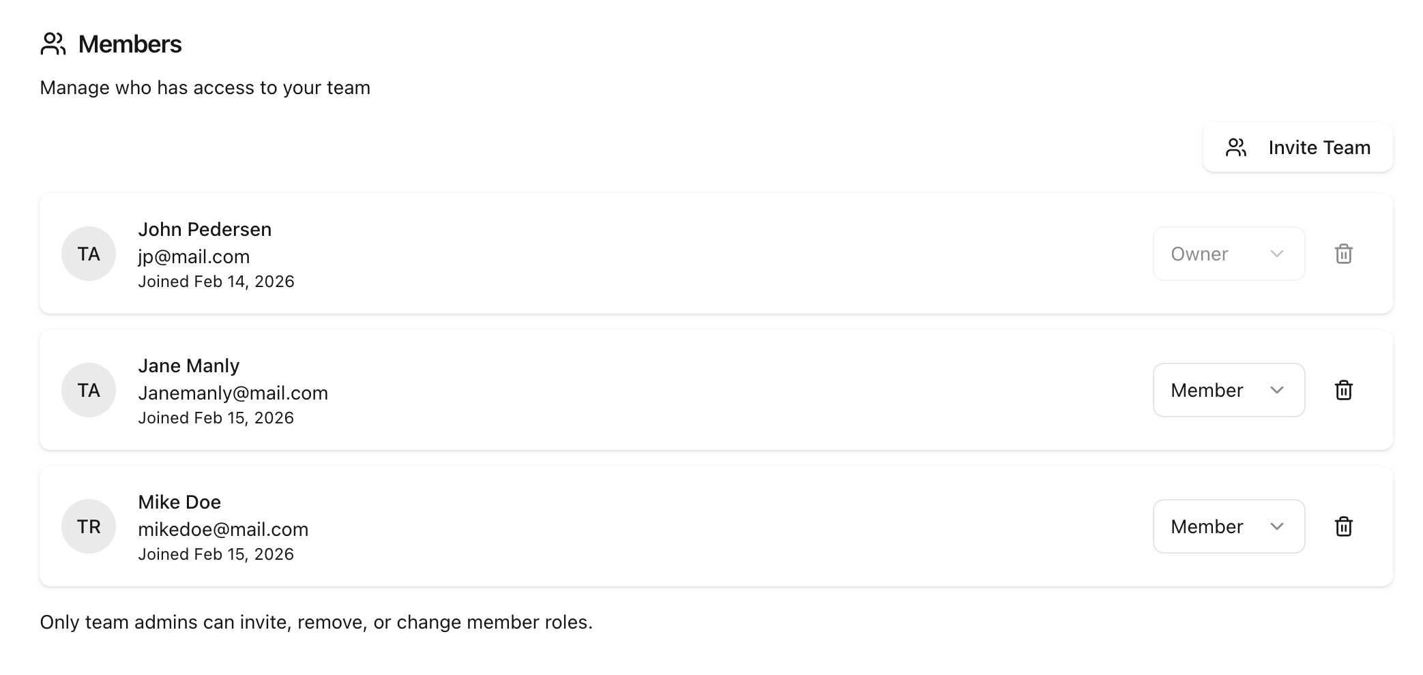Viewport: 1423px width, 675px height.
Task: Click Mike Doe's TR avatar
Action: [89, 526]
